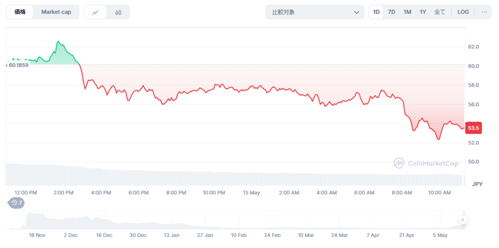The width and height of the screenshot is (499, 248).
Task: Switch to line chart view icon
Action: pyautogui.click(x=95, y=12)
